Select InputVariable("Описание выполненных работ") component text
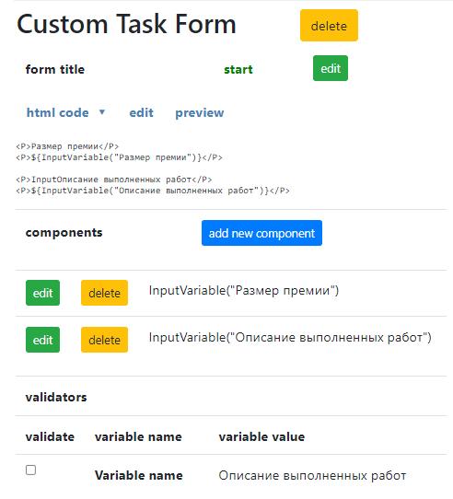 290,337
